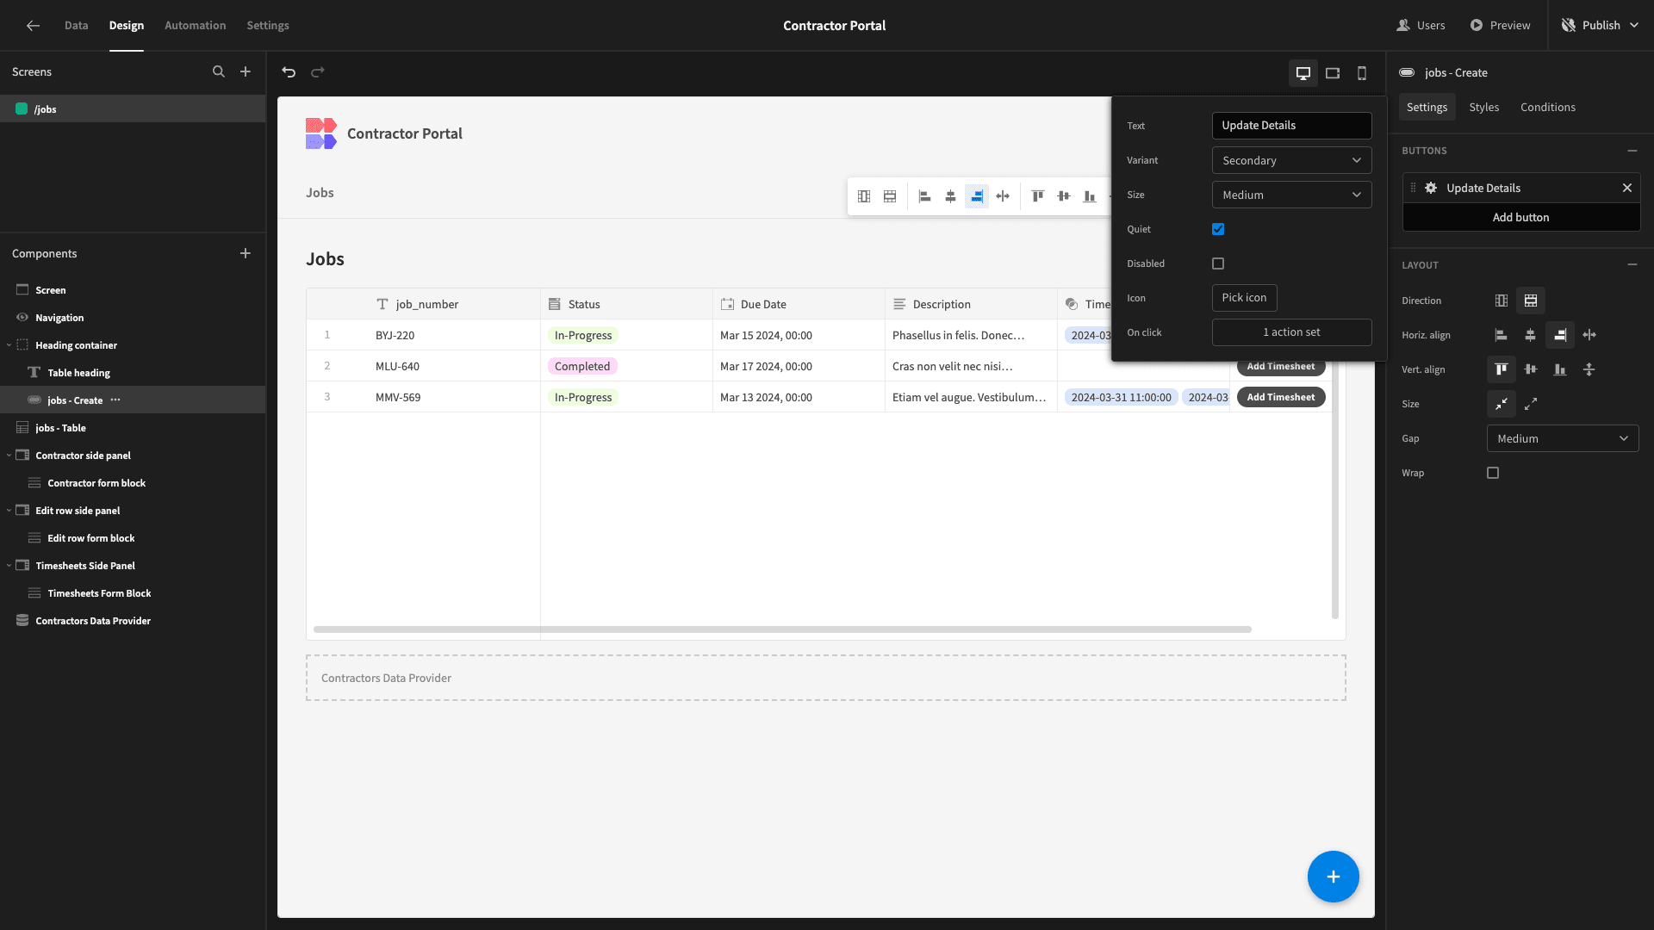Collapse the Contractor side panel tree item
The height and width of the screenshot is (930, 1654).
point(9,456)
